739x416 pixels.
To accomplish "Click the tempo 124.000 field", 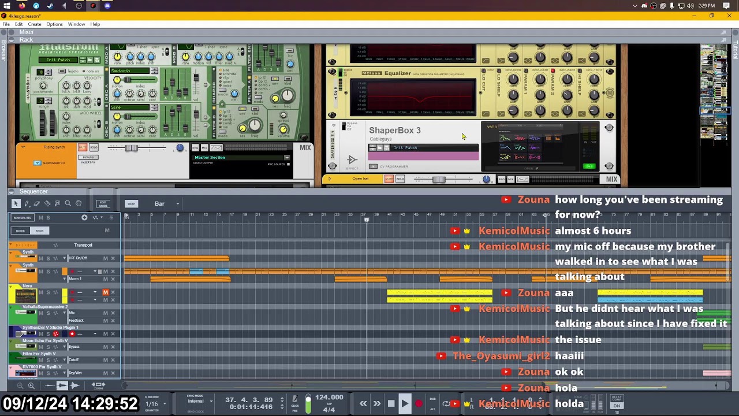I will (x=330, y=398).
